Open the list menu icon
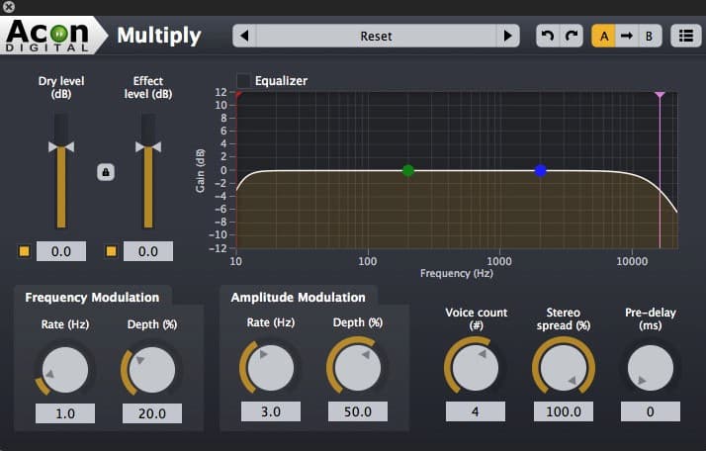Image resolution: width=706 pixels, height=451 pixels. pyautogui.click(x=683, y=36)
